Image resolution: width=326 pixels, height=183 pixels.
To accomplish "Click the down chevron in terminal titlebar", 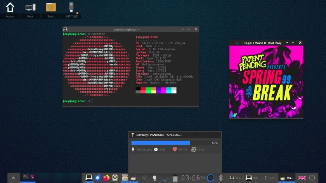I will coord(183,29).
